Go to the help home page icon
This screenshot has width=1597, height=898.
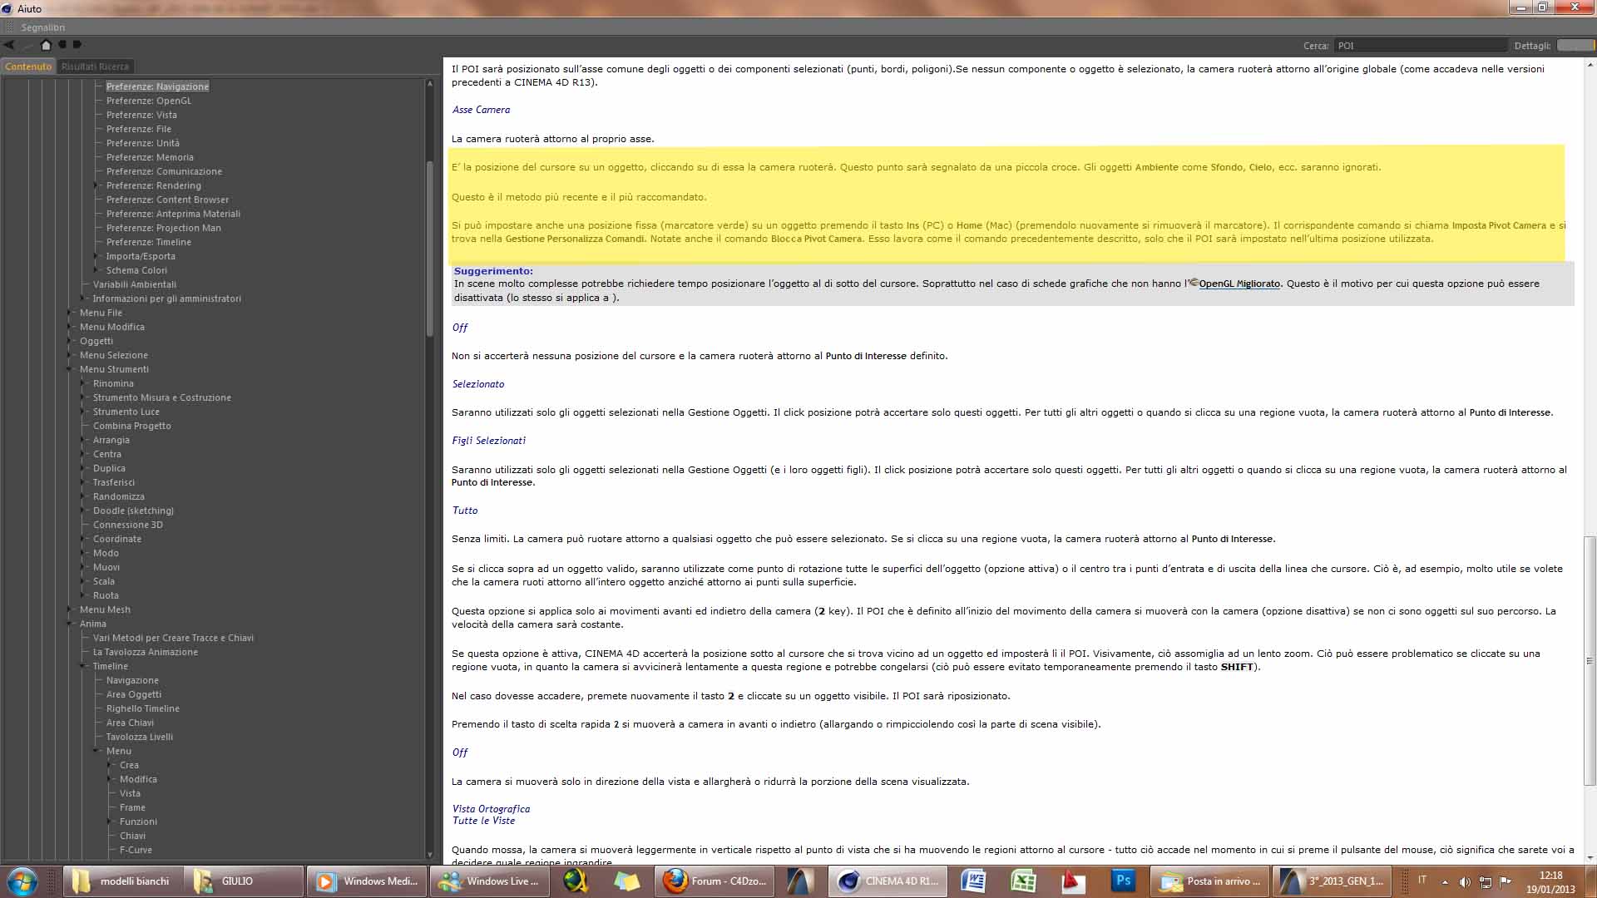click(x=46, y=45)
